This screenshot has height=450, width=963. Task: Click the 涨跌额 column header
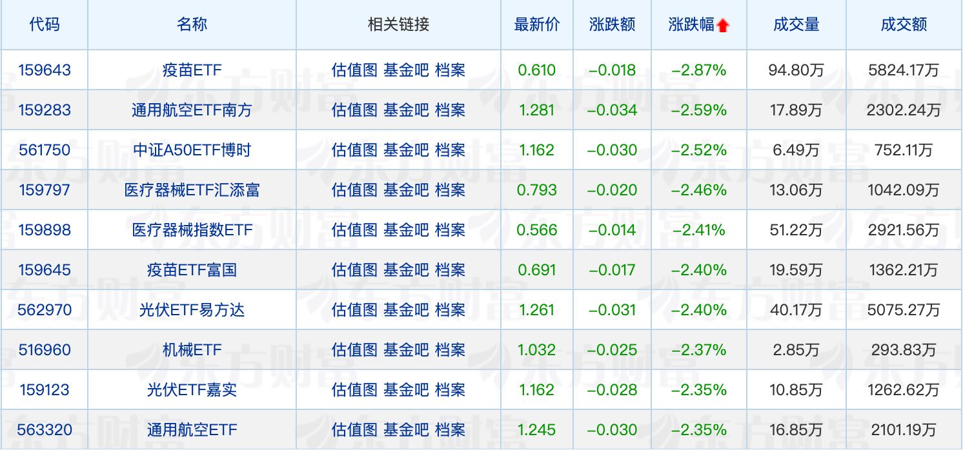(611, 23)
